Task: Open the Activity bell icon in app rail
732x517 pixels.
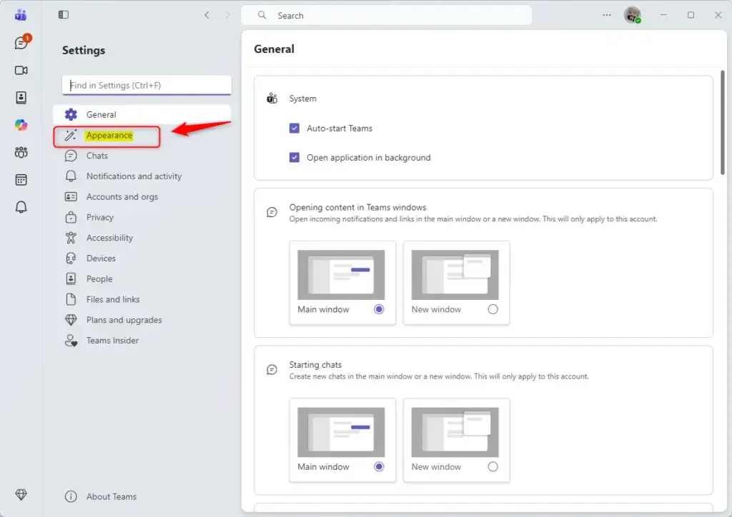Action: coord(21,207)
